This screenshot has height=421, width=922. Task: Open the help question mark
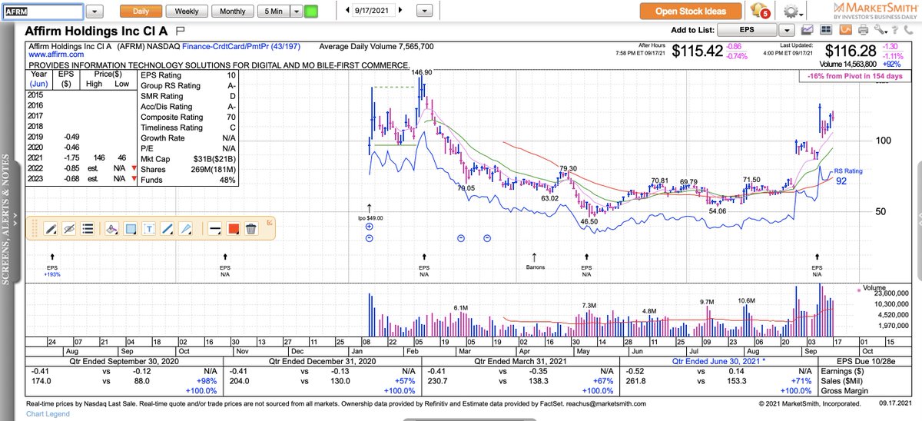[x=896, y=30]
